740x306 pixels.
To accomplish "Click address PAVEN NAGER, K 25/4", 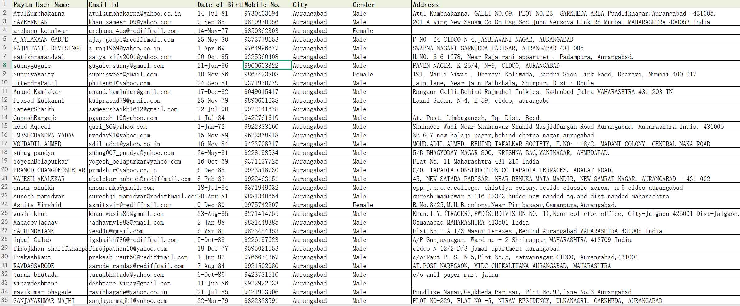I will click(x=576, y=65).
